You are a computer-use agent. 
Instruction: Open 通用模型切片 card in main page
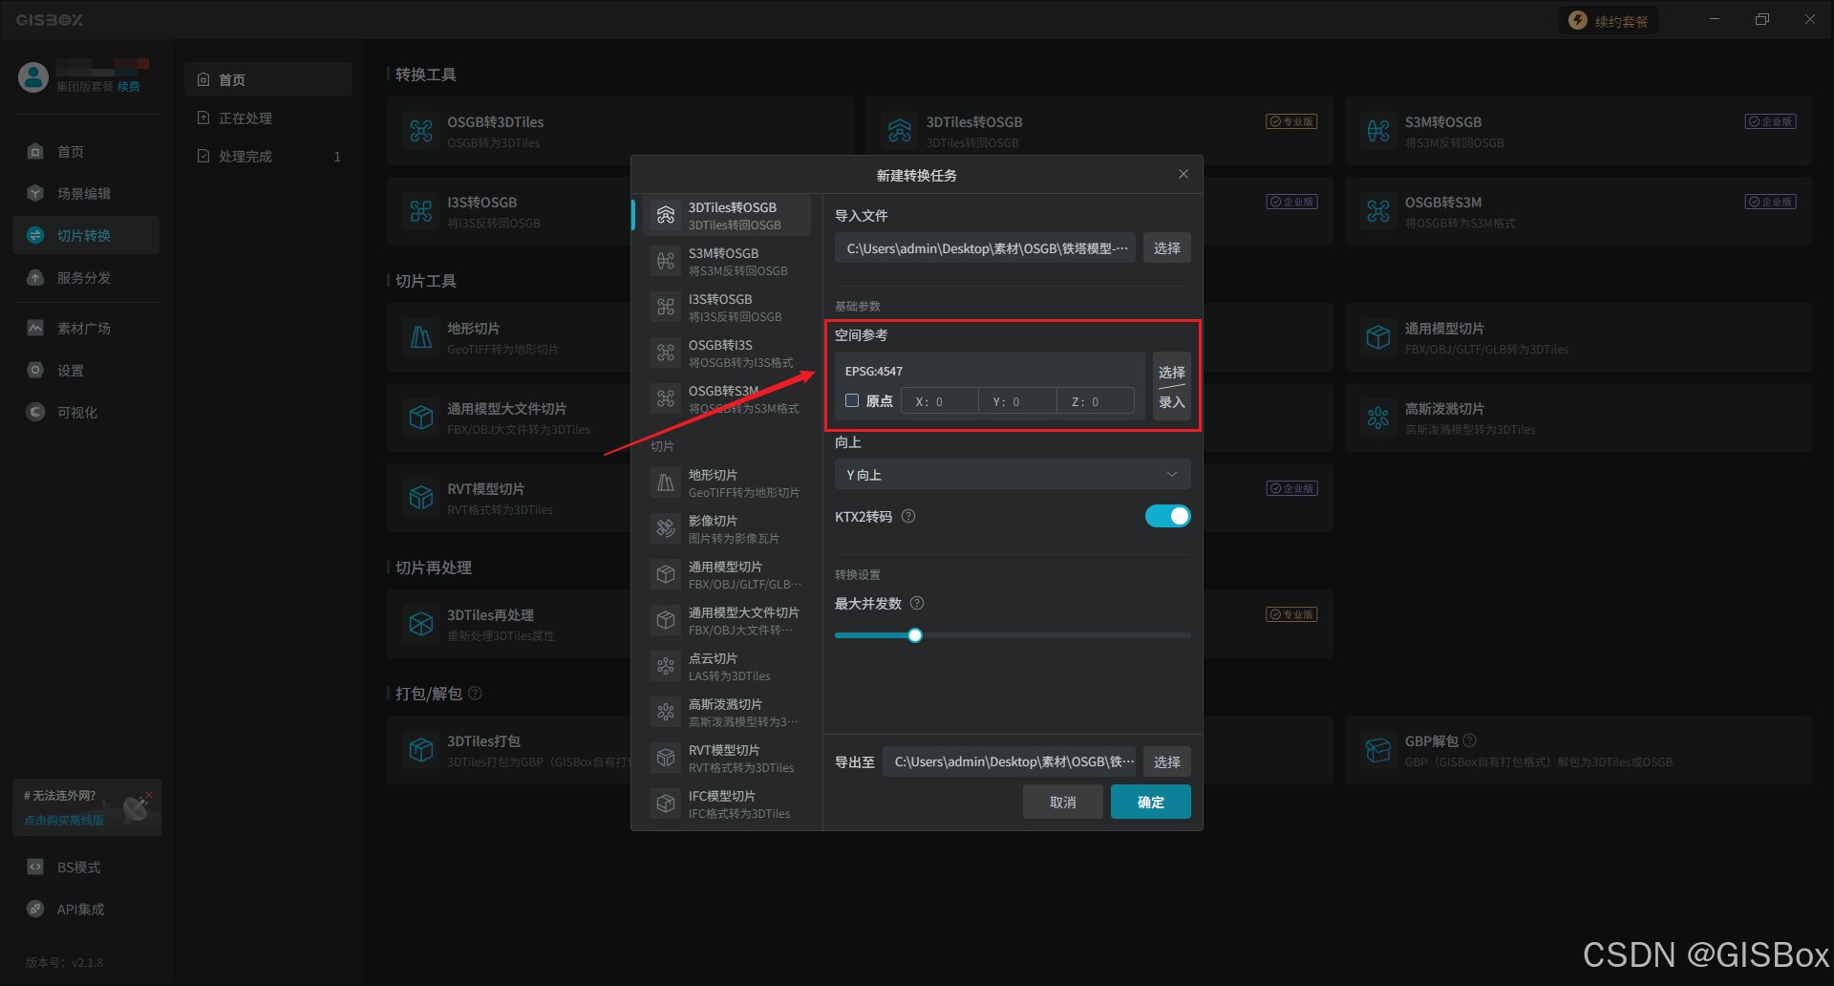pyautogui.click(x=1578, y=337)
